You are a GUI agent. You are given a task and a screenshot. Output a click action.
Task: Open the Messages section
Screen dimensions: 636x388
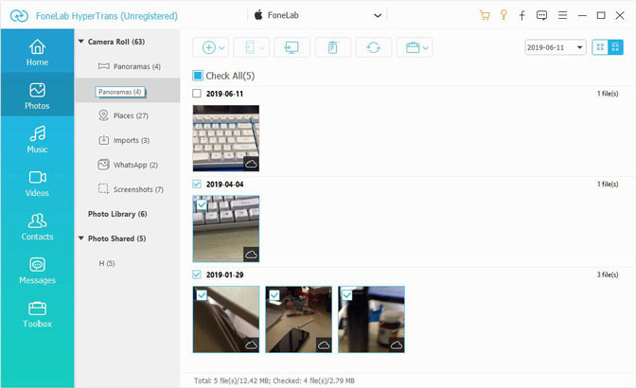click(x=37, y=270)
